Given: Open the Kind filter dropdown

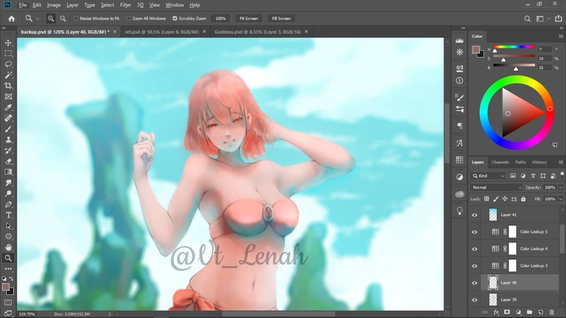Looking at the screenshot, I should click(488, 176).
